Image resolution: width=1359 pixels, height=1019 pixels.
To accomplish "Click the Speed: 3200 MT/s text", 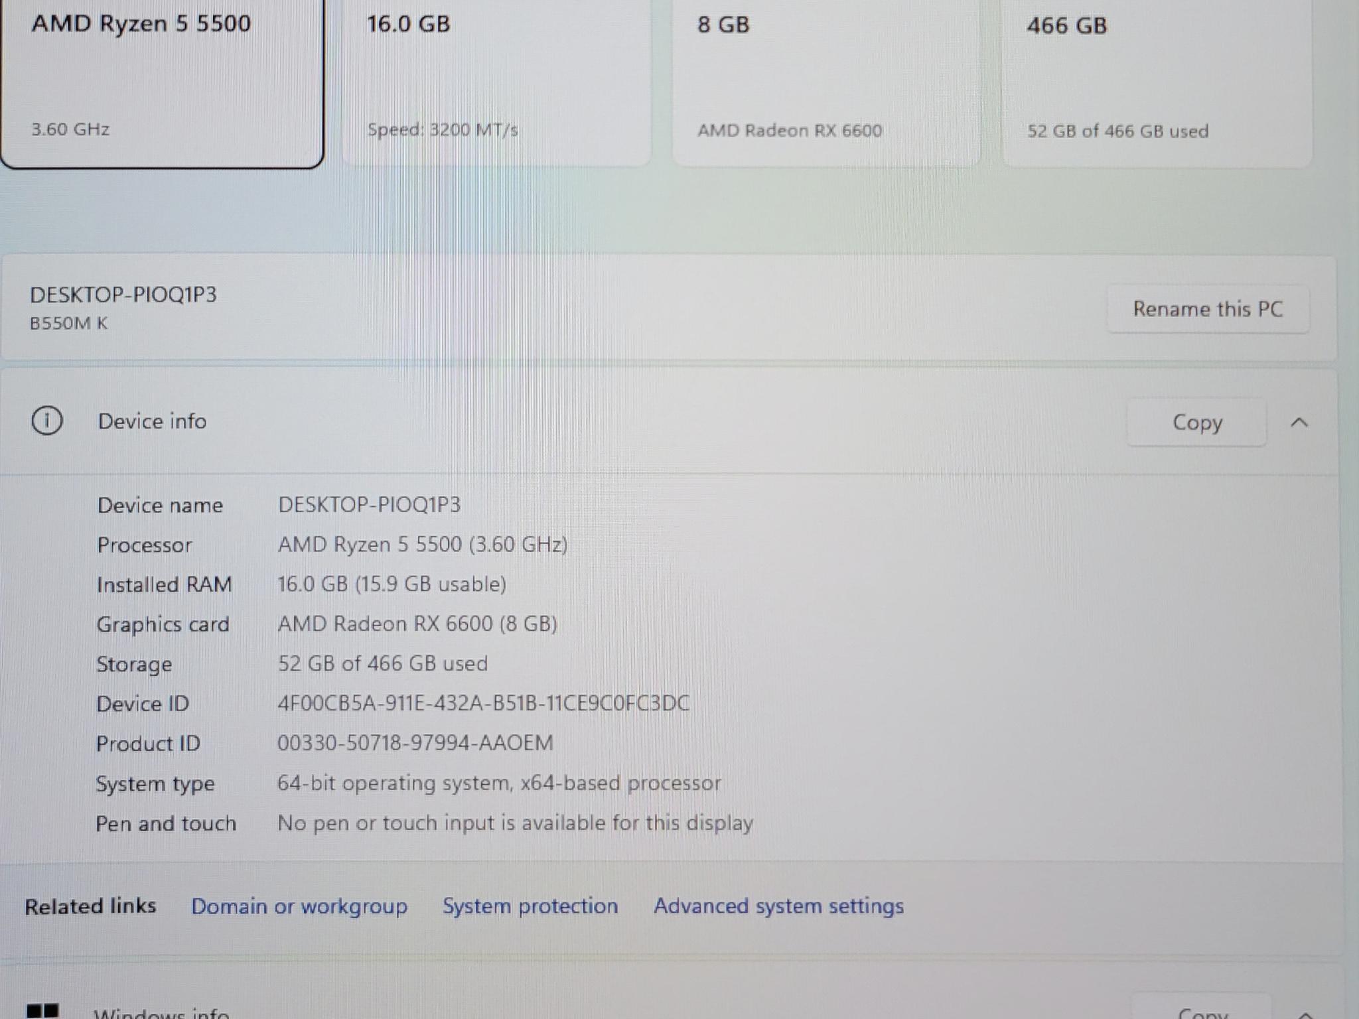I will [x=443, y=130].
